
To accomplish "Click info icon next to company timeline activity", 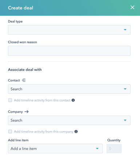I will pyautogui.click(x=76, y=131).
